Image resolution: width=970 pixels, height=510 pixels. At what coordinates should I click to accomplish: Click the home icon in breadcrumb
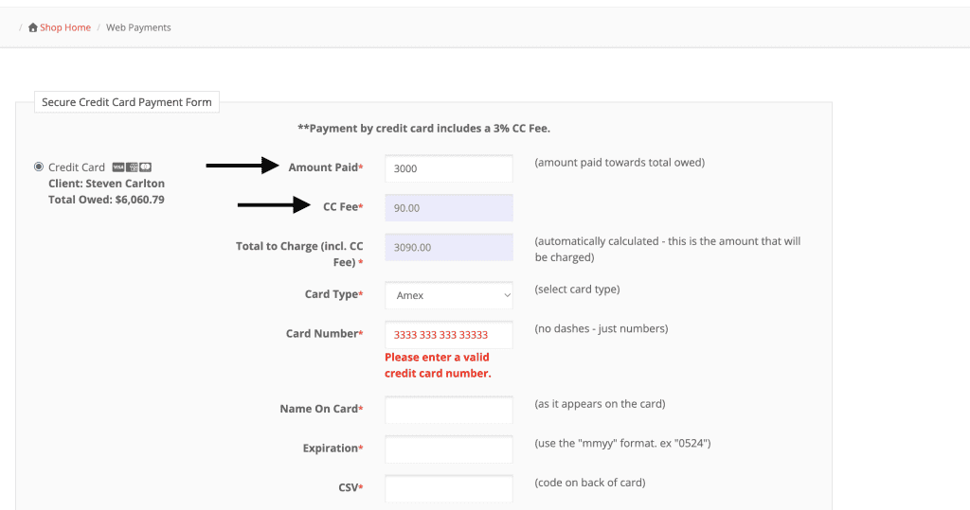(x=33, y=28)
